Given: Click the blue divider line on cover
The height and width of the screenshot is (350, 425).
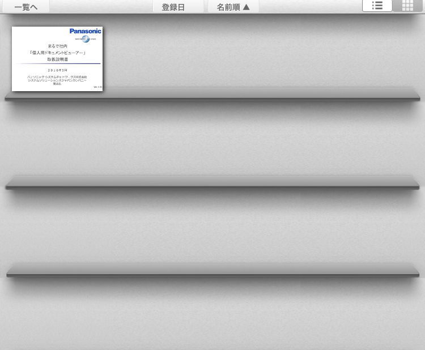Looking at the screenshot, I should [57, 64].
